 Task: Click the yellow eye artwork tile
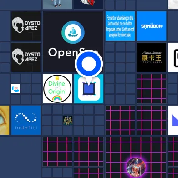click(x=5, y=120)
